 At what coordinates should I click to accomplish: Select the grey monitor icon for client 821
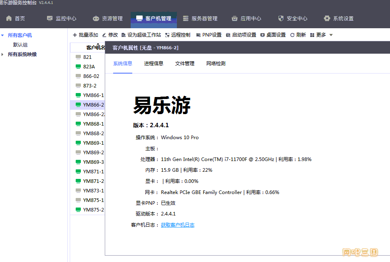78,57
